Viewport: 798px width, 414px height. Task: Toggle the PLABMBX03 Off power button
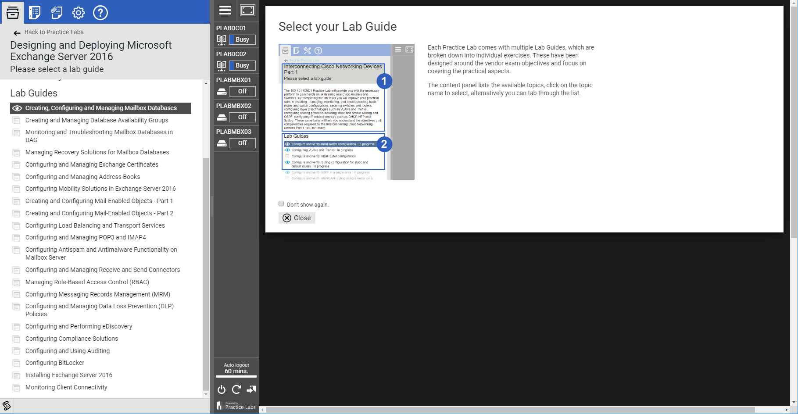(242, 143)
